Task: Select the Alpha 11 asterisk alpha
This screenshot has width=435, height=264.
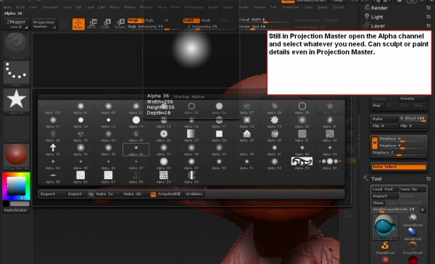Action: [53, 122]
